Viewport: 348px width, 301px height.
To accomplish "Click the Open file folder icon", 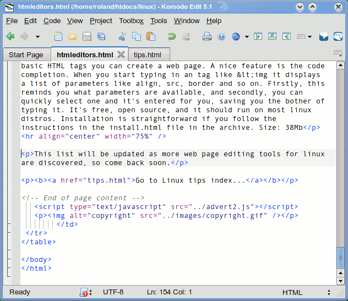I will [73, 37].
